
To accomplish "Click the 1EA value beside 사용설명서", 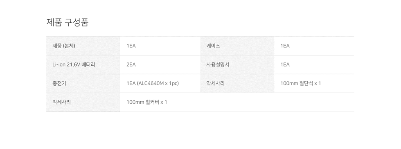I will (285, 64).
